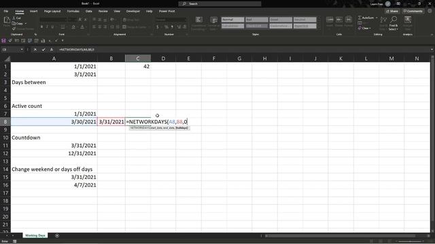The height and width of the screenshot is (244, 435).
Task: Open the Copy dropdown arrow
Action: tap(26, 24)
